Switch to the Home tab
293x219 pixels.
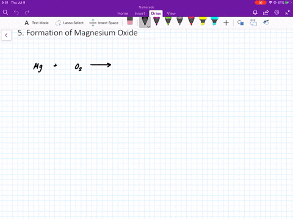click(x=123, y=13)
